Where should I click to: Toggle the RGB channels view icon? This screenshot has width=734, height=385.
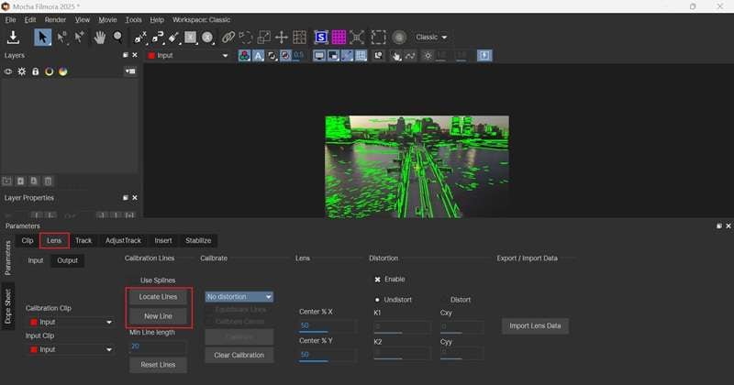[244, 56]
